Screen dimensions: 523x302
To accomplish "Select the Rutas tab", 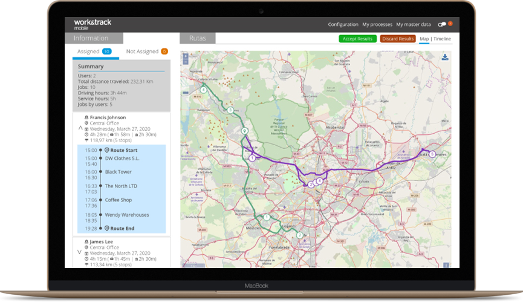I will click(198, 38).
